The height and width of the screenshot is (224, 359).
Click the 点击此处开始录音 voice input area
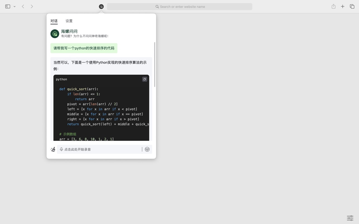[x=100, y=149]
